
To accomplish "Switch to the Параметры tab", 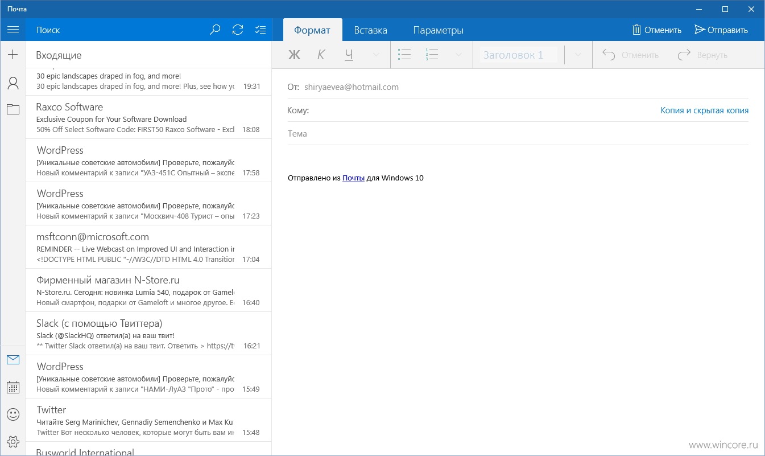I will pos(438,30).
